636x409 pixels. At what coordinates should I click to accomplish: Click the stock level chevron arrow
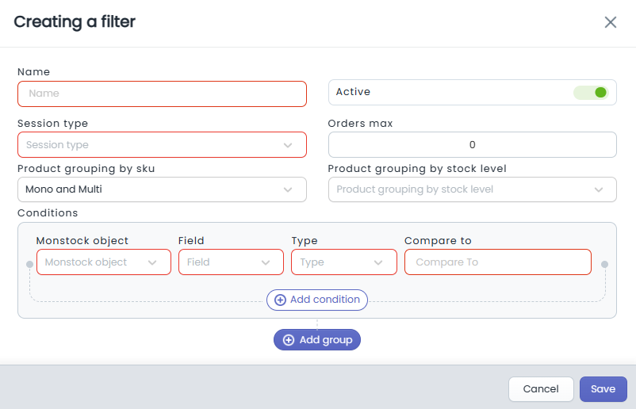[599, 189]
